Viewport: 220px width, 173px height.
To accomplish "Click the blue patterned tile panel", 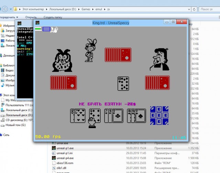I will (159, 115).
